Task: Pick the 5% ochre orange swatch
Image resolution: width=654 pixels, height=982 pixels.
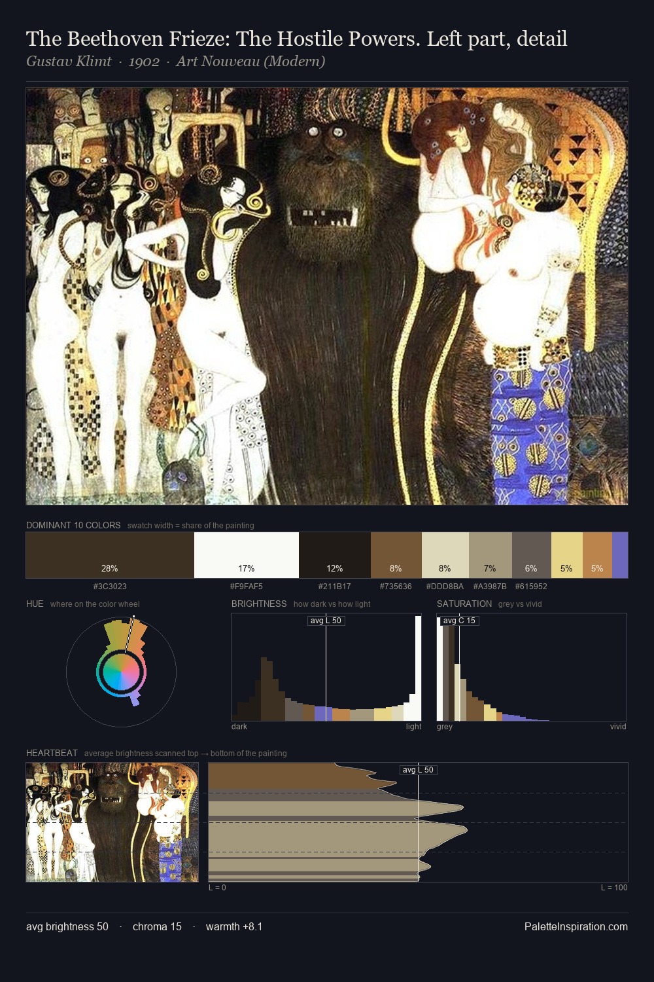Action: [x=597, y=555]
